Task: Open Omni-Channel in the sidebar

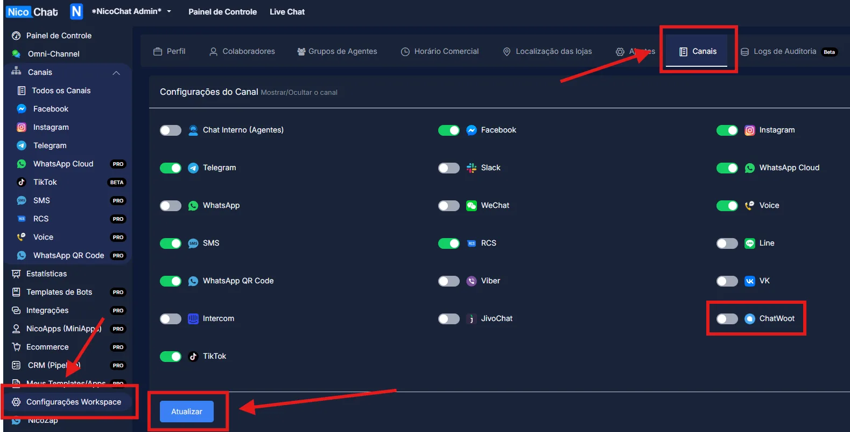Action: (54, 54)
